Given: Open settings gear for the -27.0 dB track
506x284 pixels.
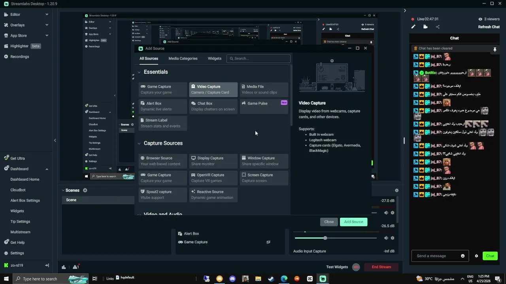Looking at the screenshot, I should (x=393, y=213).
